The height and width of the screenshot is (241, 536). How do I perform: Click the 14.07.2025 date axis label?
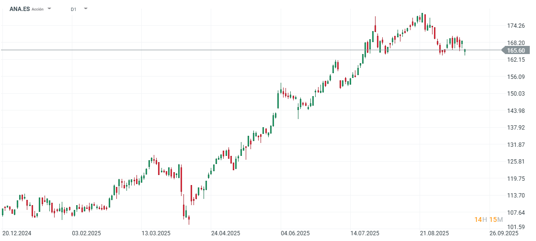click(365, 233)
